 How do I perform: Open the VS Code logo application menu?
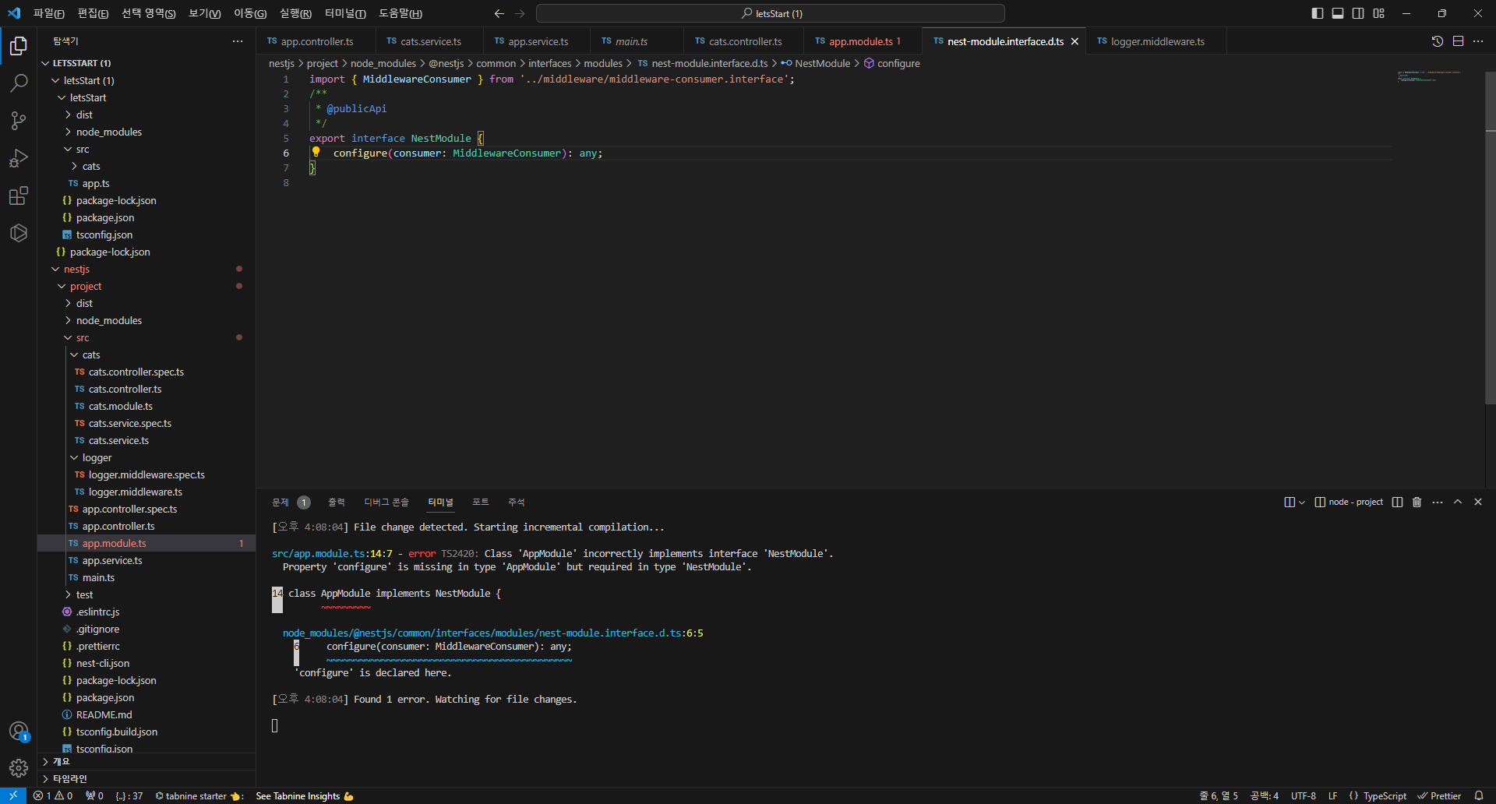[x=14, y=13]
